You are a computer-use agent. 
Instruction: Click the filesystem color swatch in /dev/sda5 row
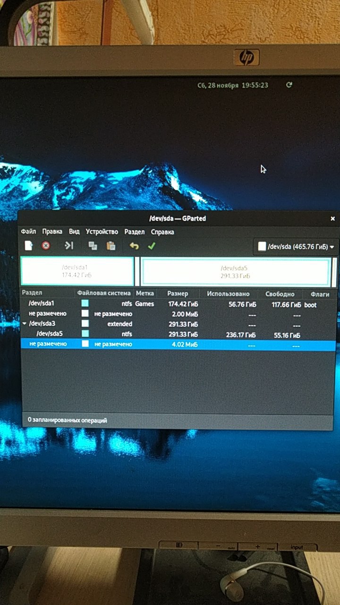[x=85, y=334]
